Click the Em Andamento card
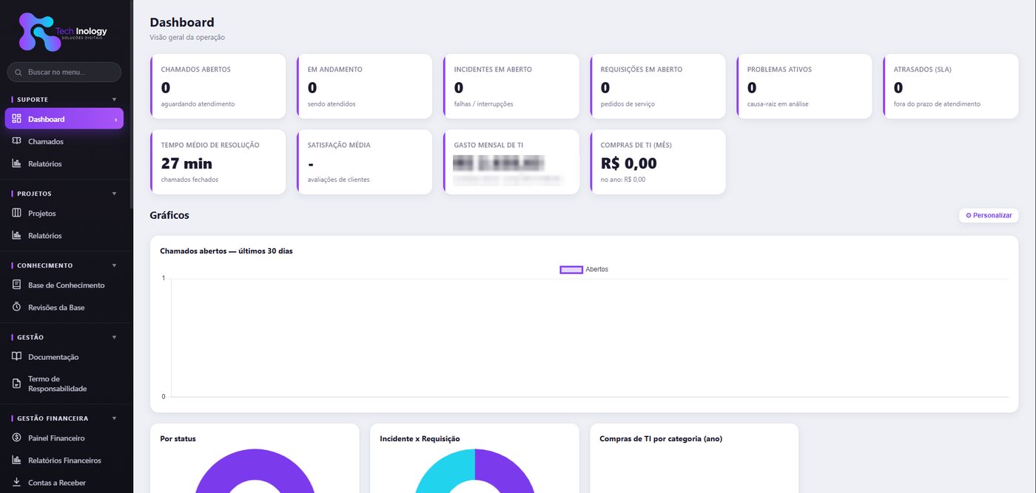This screenshot has height=493, width=1036. pos(364,86)
